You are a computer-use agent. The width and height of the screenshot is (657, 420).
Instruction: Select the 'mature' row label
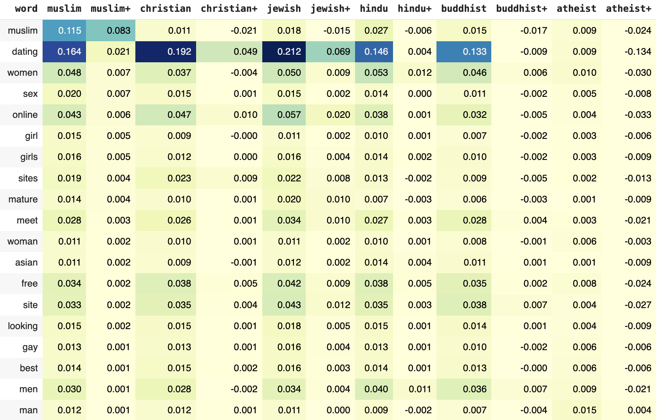coord(23,199)
